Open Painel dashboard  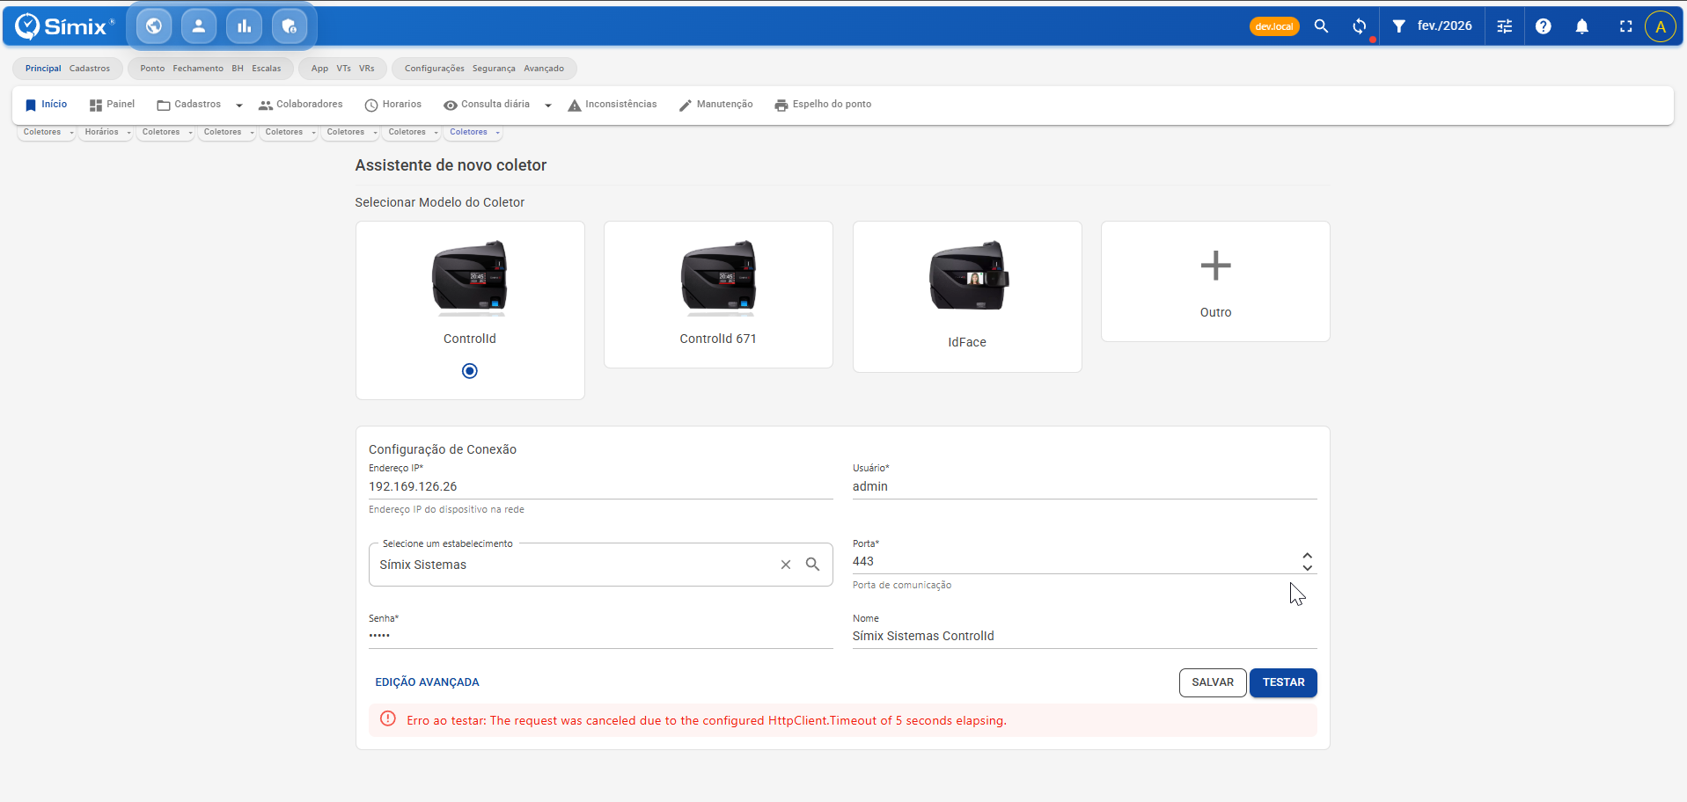[x=112, y=105]
